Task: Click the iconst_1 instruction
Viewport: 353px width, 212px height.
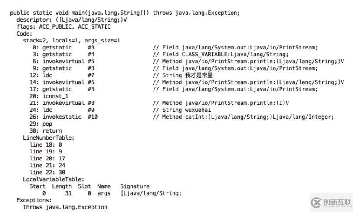Action: point(49,96)
